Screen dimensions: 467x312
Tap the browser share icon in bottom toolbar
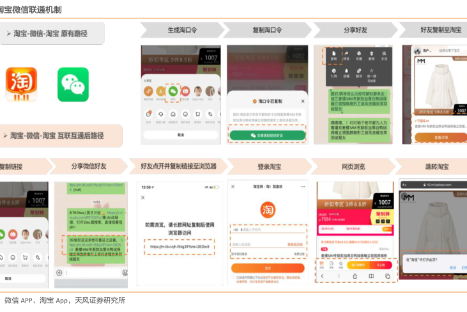355,276
